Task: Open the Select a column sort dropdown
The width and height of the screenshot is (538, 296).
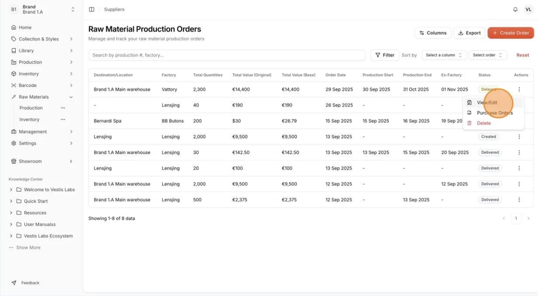Action: point(444,55)
